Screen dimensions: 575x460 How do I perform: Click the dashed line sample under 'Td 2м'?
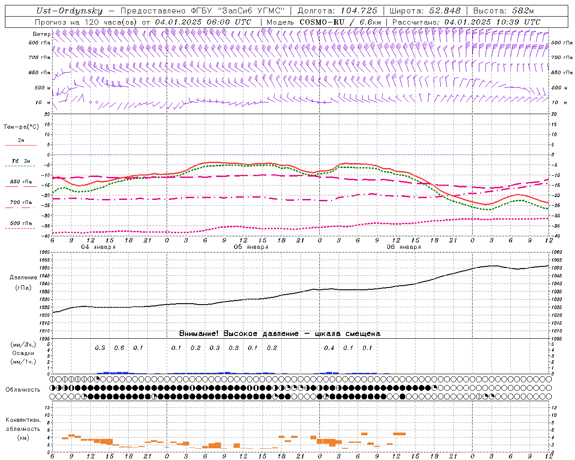(20, 166)
